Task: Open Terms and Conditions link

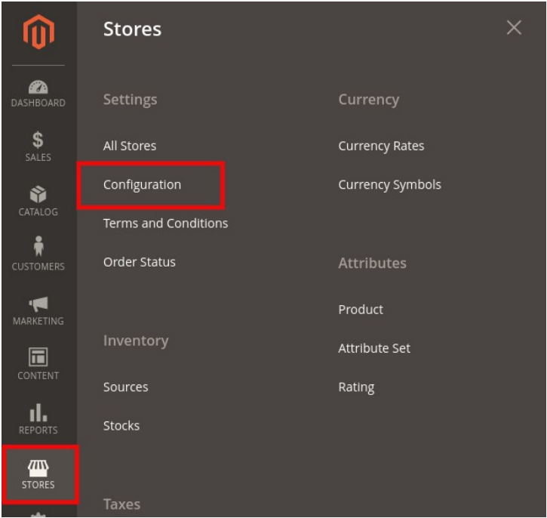Action: 165,223
